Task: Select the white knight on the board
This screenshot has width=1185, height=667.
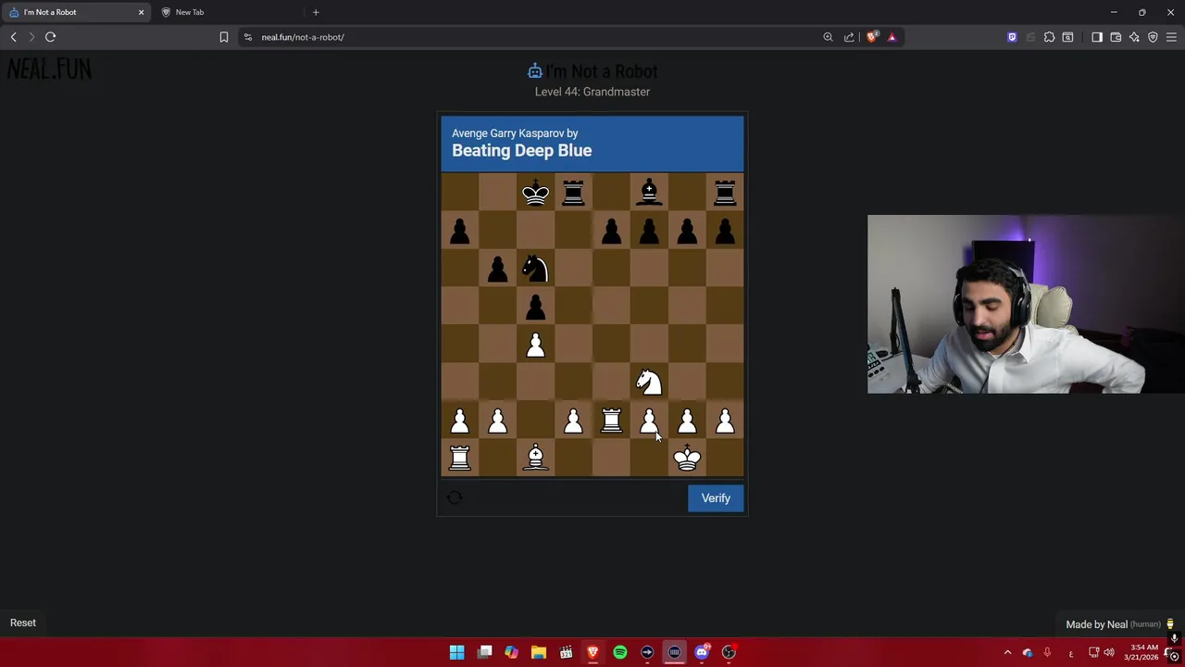Action: 649,382
